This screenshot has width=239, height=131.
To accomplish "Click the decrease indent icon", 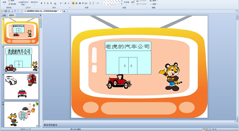I will pyautogui.click(x=90, y=3).
